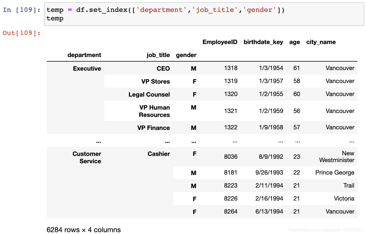The image size is (366, 235).
Task: Click the city_name column header
Action: [321, 42]
